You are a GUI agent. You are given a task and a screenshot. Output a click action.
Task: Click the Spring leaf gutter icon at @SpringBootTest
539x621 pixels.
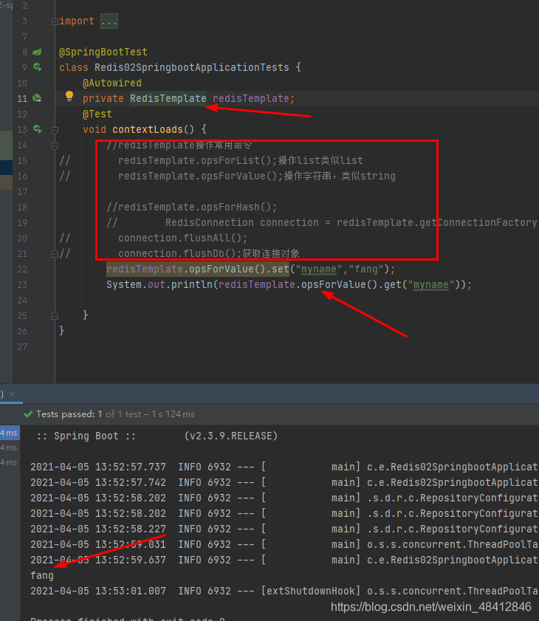pyautogui.click(x=37, y=52)
